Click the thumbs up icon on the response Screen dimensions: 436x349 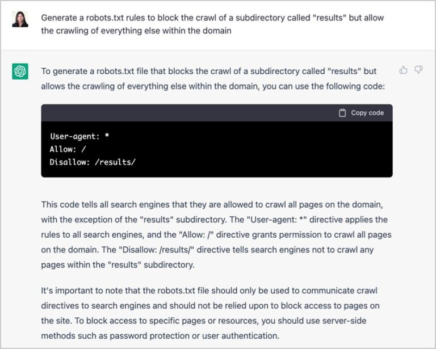click(403, 70)
